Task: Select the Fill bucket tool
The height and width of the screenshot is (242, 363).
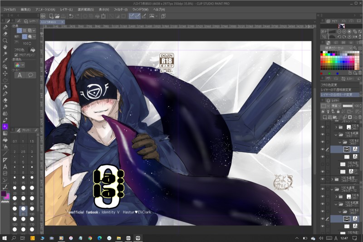Action: point(5,140)
